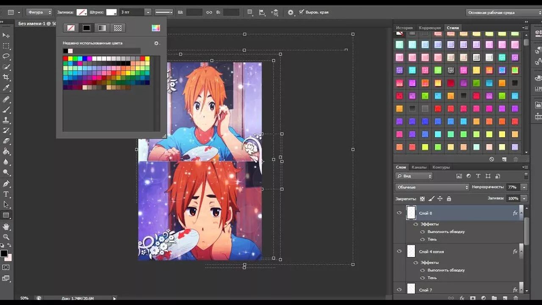
Task: Open the color picker rainbow icon
Action: pyautogui.click(x=156, y=28)
